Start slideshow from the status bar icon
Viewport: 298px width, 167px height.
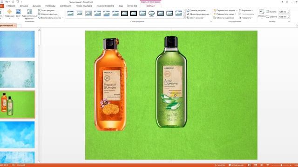268,165
